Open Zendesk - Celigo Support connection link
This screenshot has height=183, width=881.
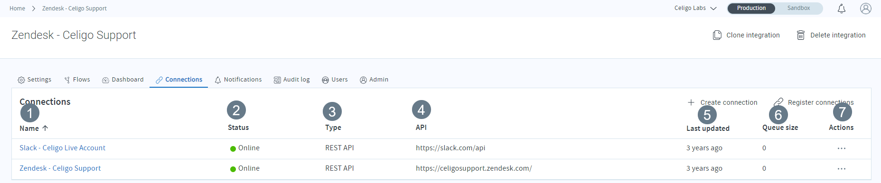60,168
